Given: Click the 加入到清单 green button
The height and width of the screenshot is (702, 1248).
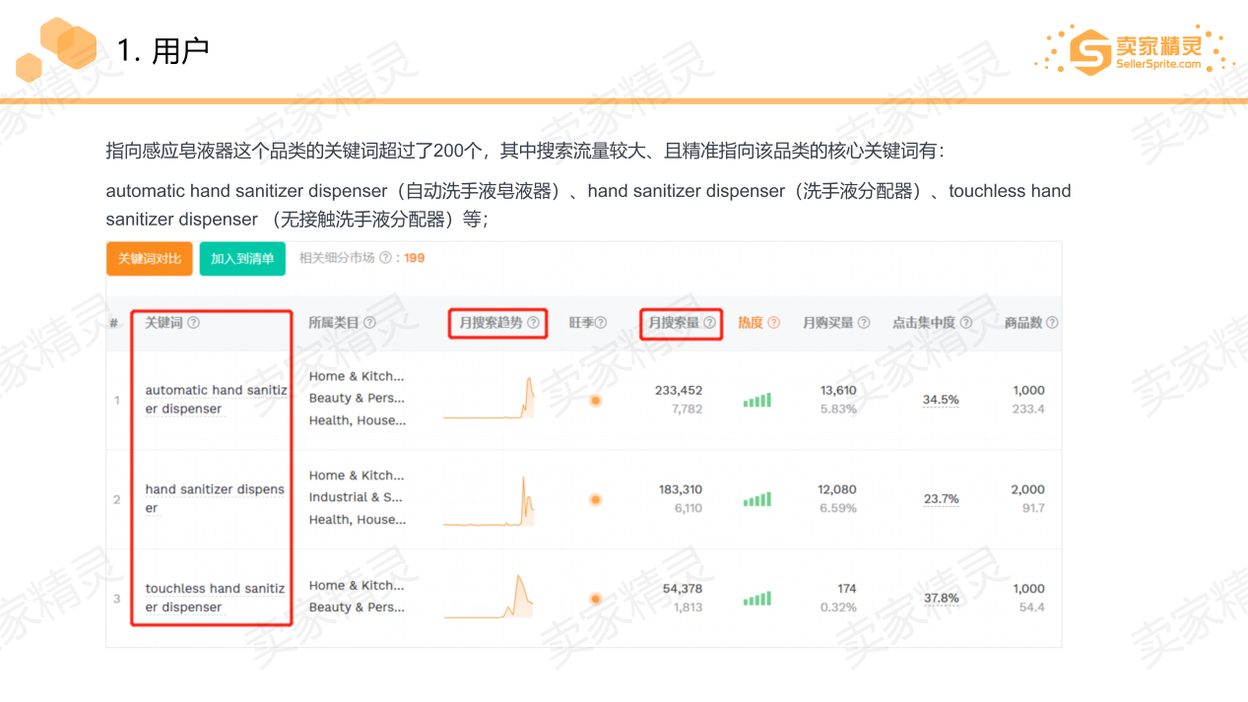Looking at the screenshot, I should click(242, 258).
